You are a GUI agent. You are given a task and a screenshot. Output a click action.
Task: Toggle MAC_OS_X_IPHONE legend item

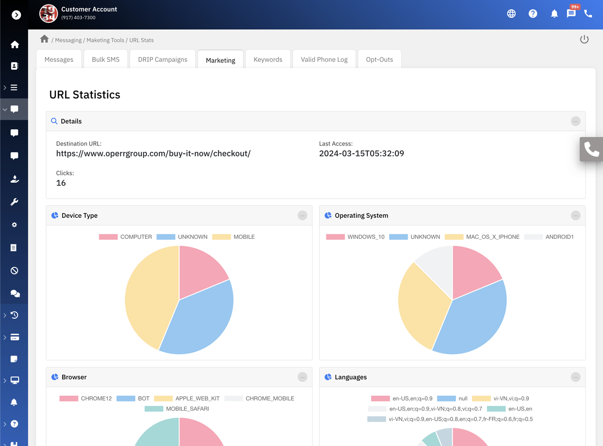pyautogui.click(x=482, y=237)
